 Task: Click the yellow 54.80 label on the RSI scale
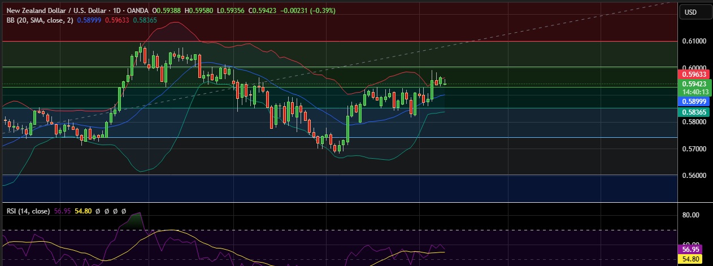[x=691, y=259]
